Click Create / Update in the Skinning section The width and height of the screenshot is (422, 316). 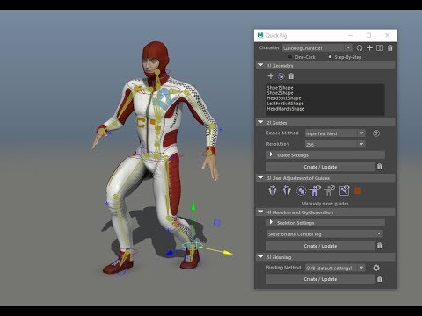[x=320, y=279]
